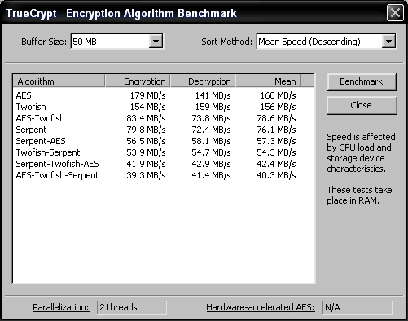Click the 78.6 MB/s mean value
The height and width of the screenshot is (321, 408).
click(x=276, y=118)
